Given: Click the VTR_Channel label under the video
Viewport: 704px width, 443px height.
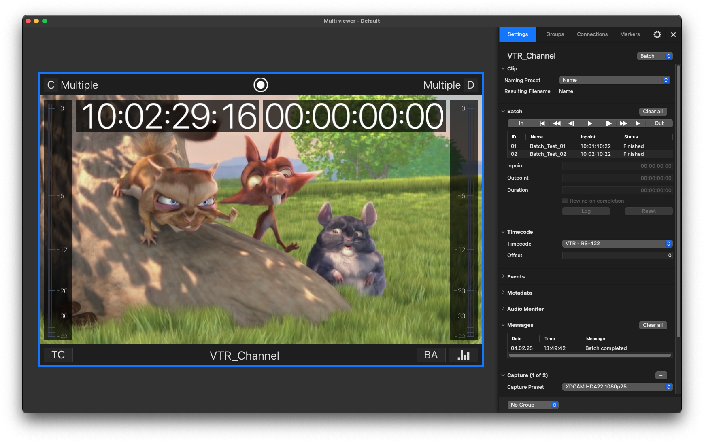Looking at the screenshot, I should pos(245,356).
